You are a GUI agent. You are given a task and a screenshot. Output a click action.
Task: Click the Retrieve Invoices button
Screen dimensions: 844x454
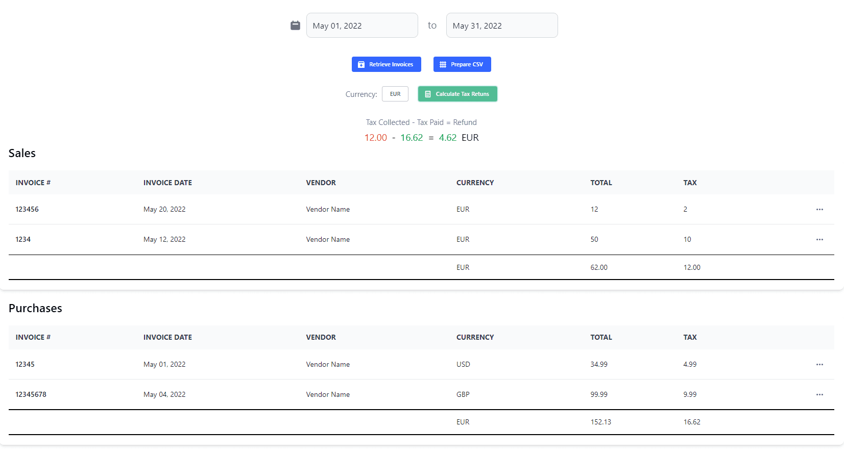pyautogui.click(x=386, y=64)
